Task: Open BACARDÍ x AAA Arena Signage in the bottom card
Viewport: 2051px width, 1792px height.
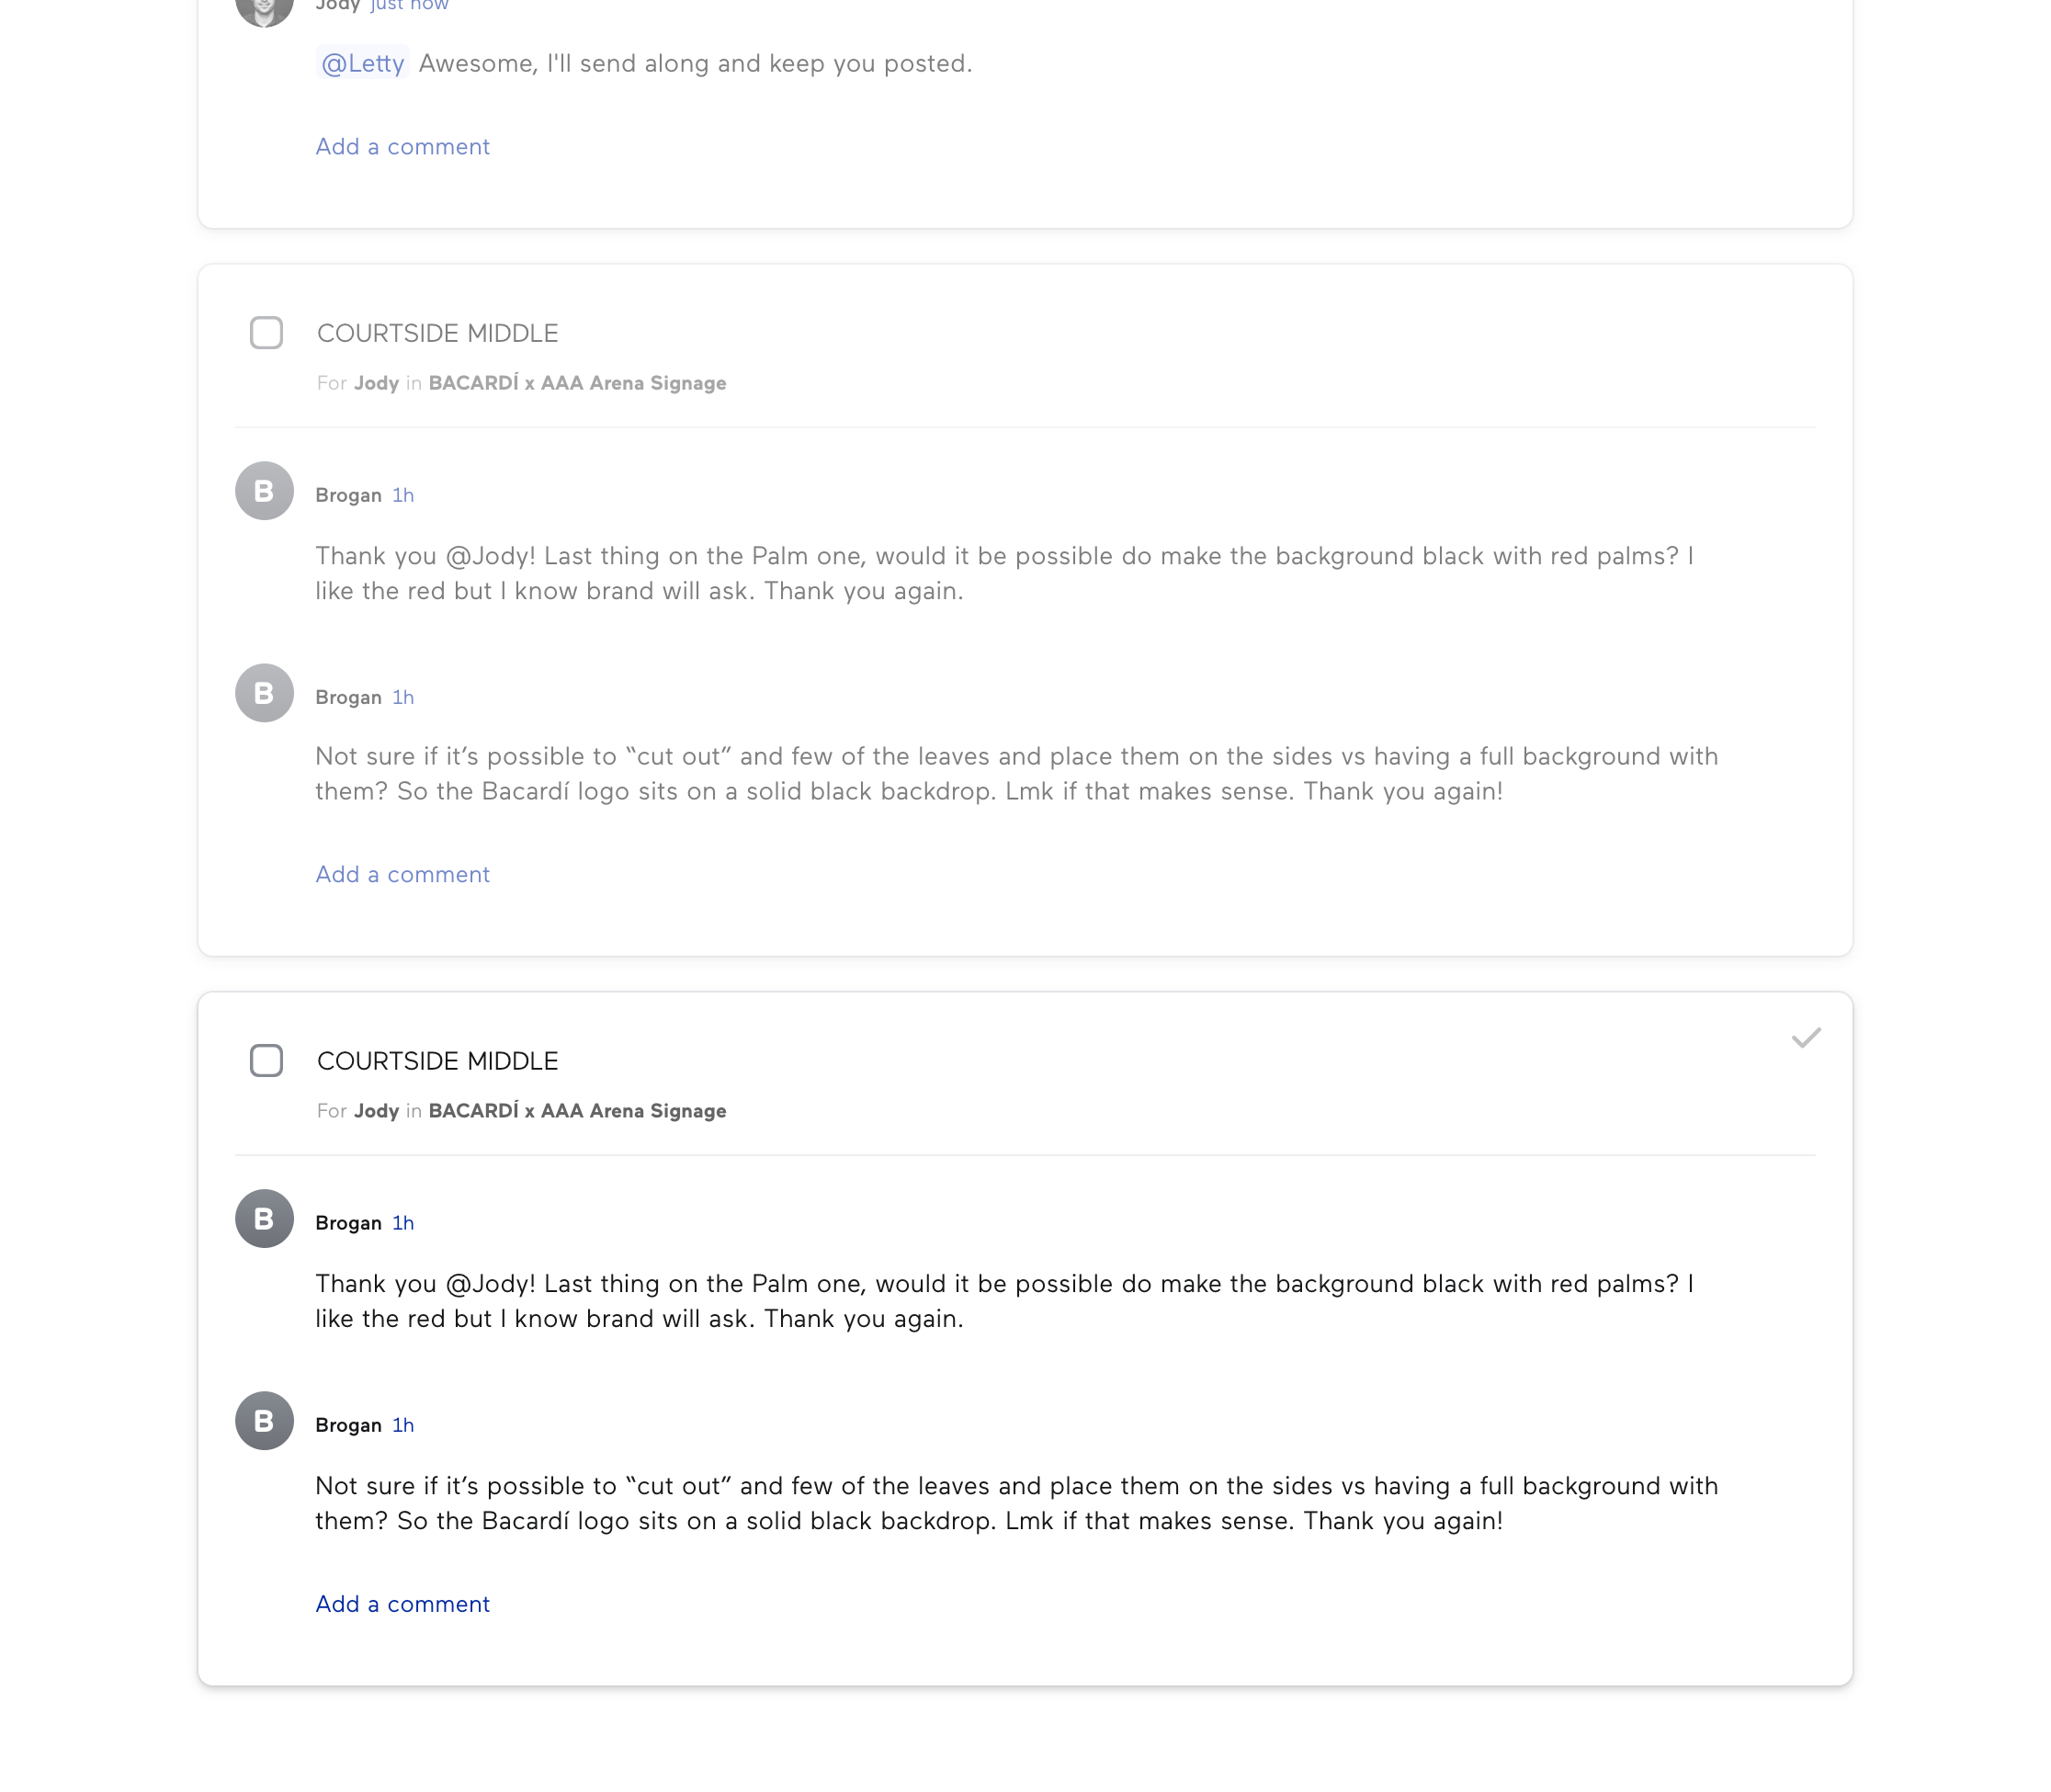Action: (x=577, y=1111)
